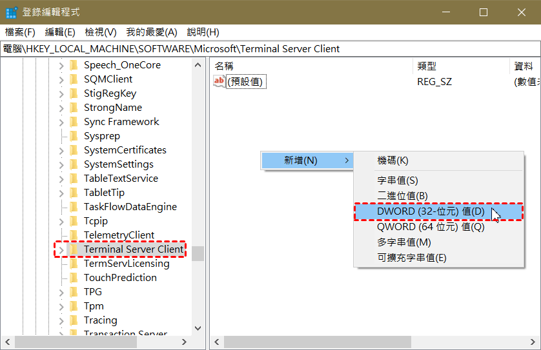Choose DWORD (32-位元) 值(D) from submenu
The image size is (541, 350).
(438, 211)
